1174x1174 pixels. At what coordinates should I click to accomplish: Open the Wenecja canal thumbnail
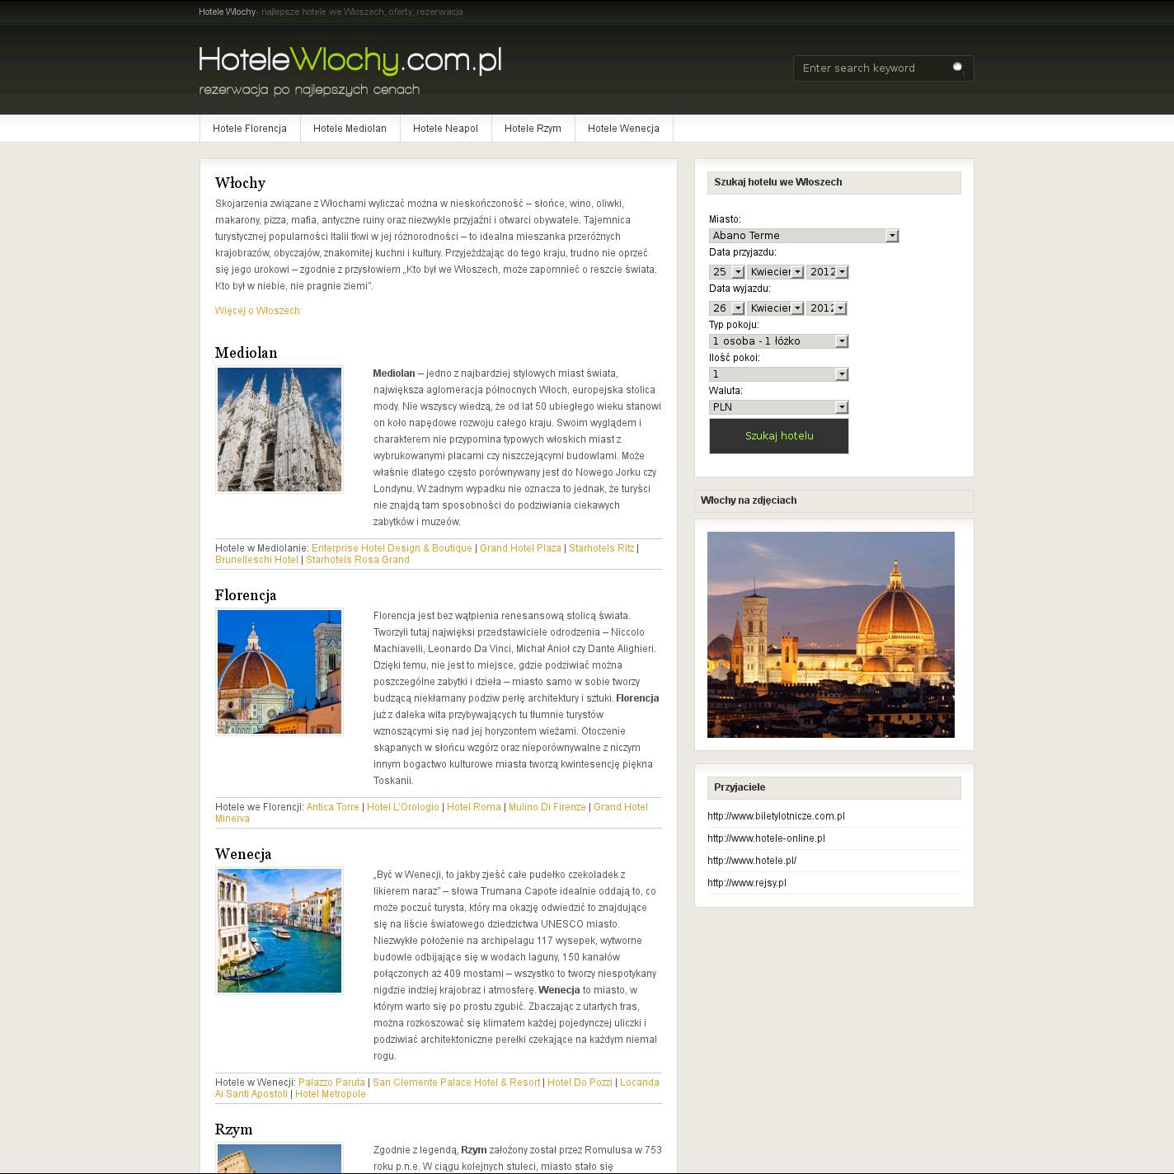pyautogui.click(x=279, y=931)
